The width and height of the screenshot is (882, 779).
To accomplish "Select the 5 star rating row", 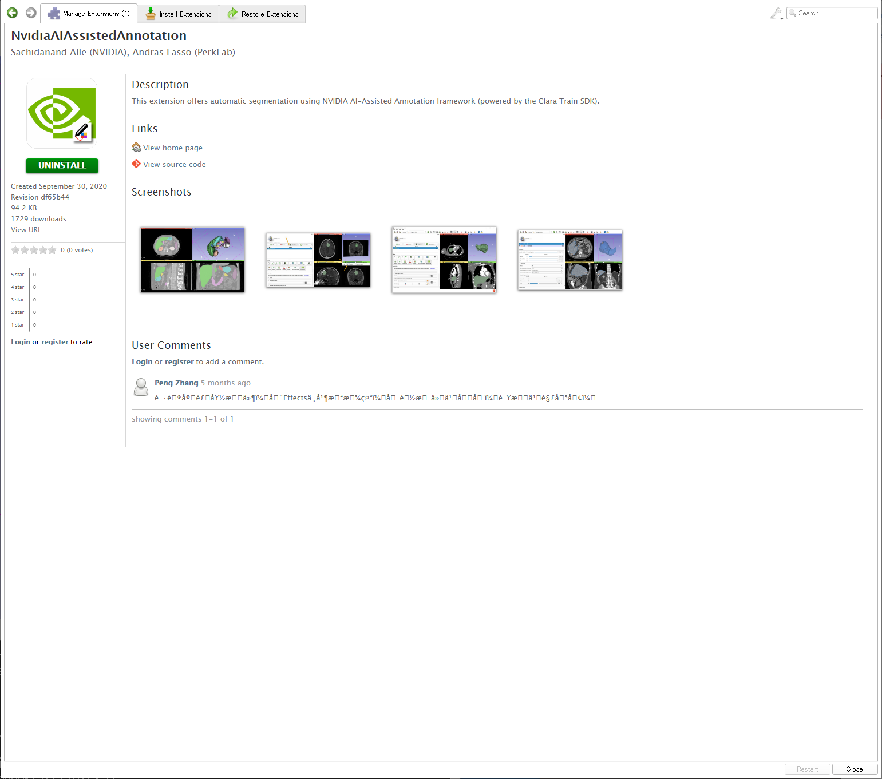I will [x=23, y=275].
